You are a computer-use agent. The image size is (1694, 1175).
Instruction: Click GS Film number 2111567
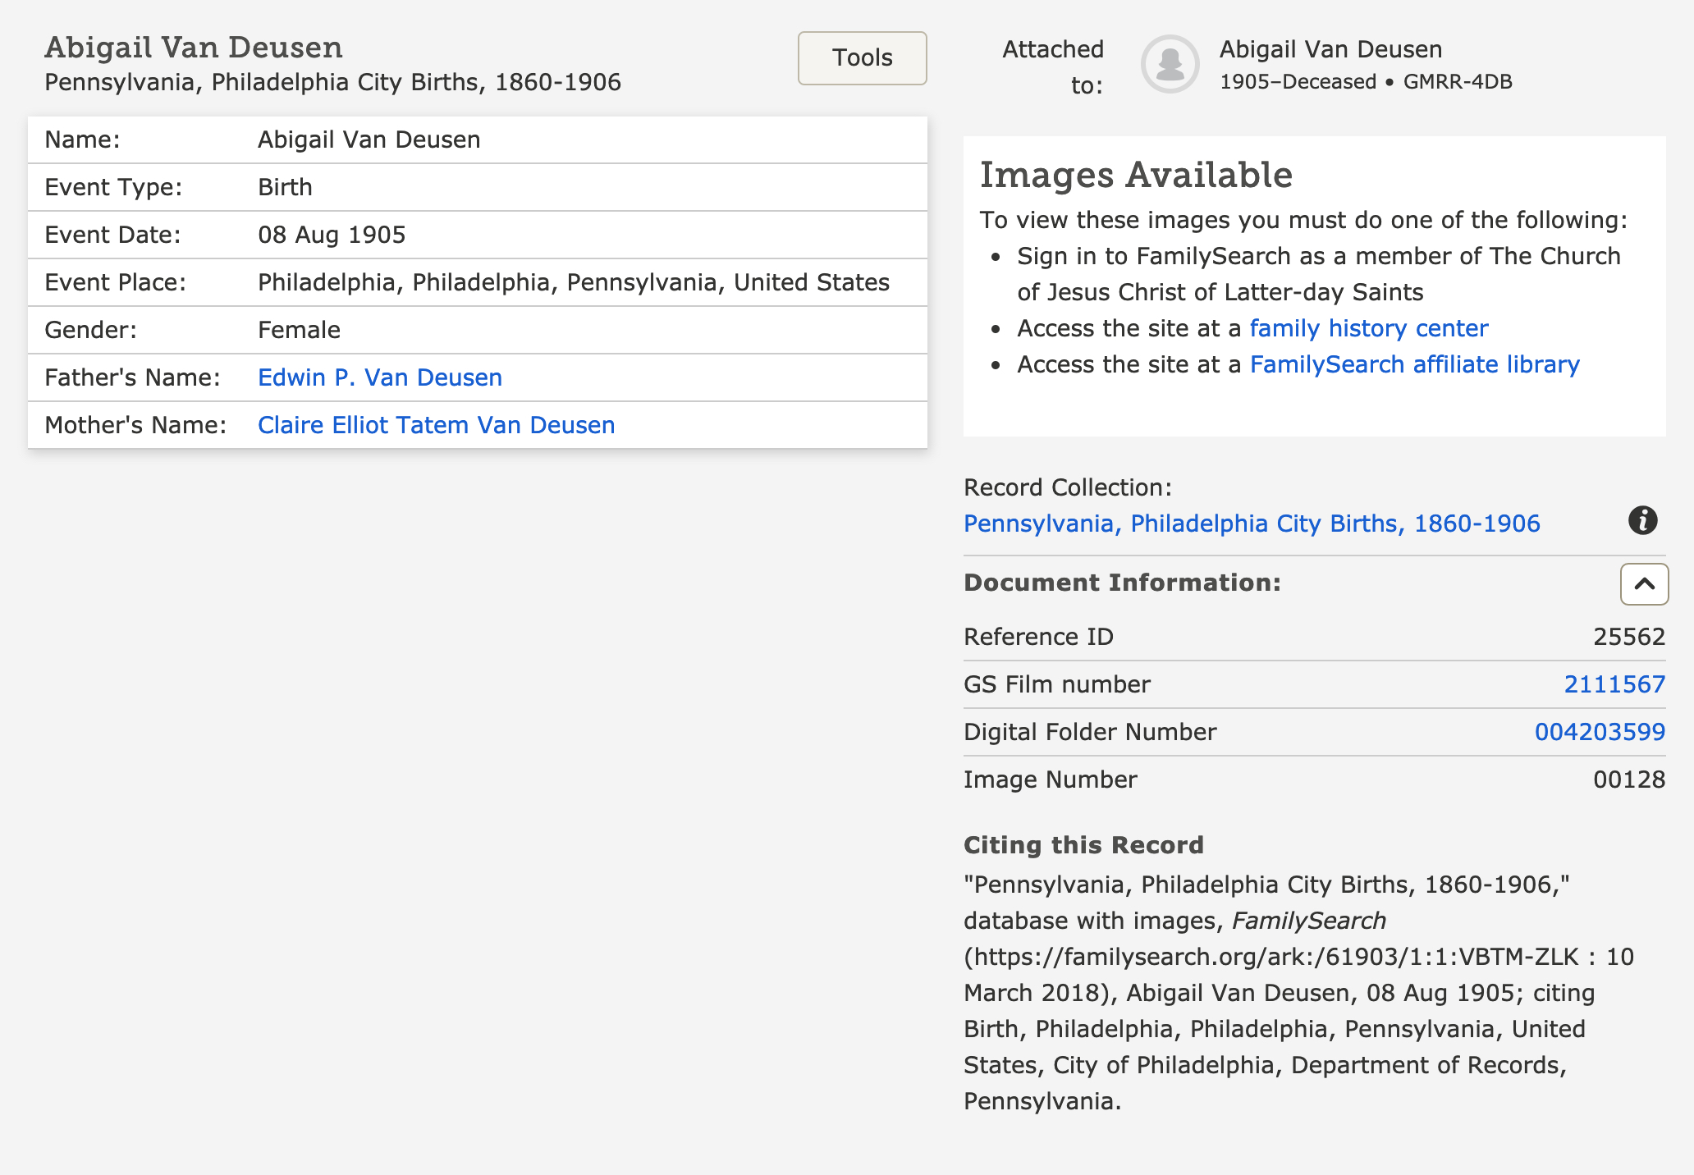[1614, 684]
